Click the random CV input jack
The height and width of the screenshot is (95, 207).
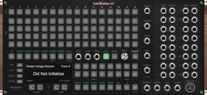click(147, 26)
